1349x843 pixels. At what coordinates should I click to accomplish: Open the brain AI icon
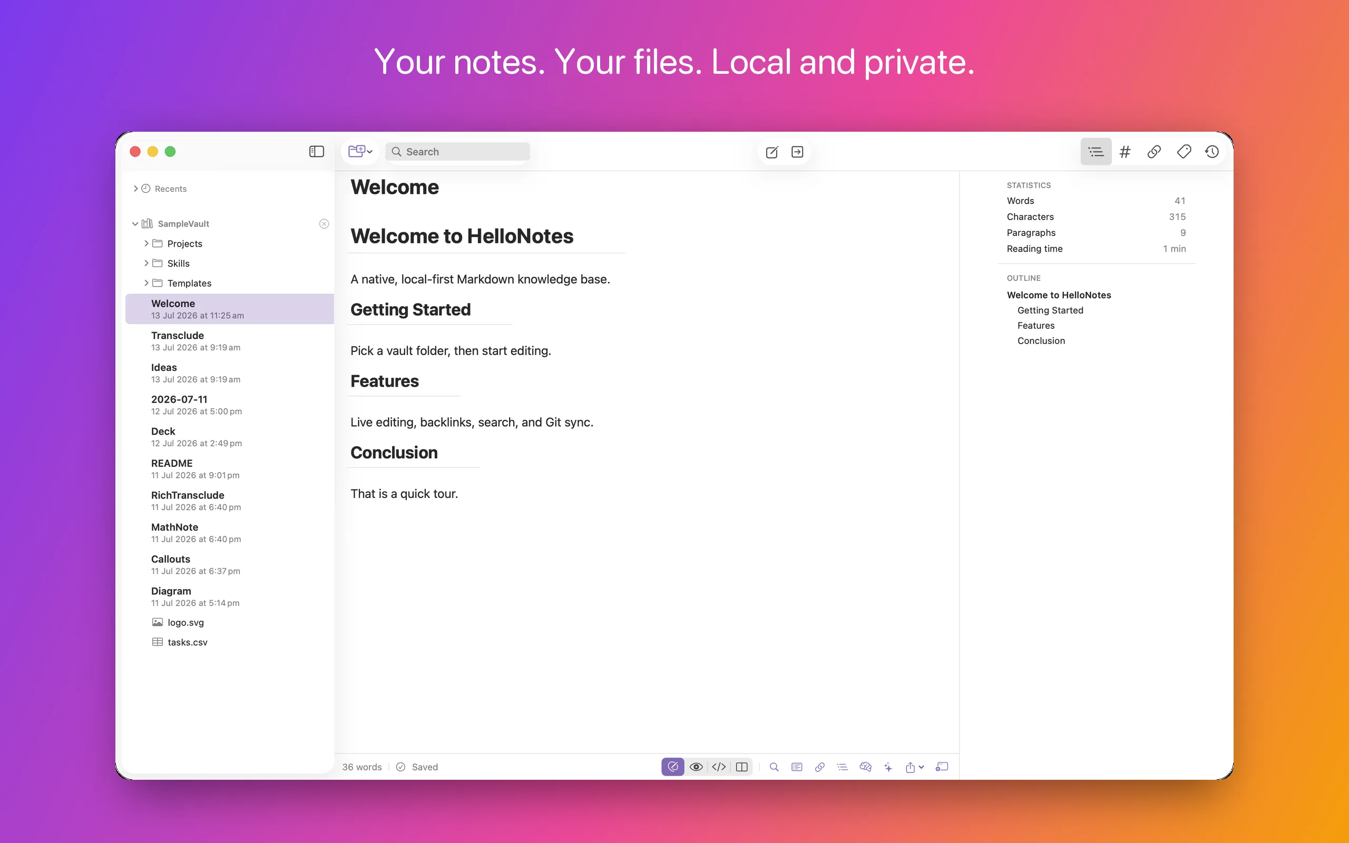[865, 767]
